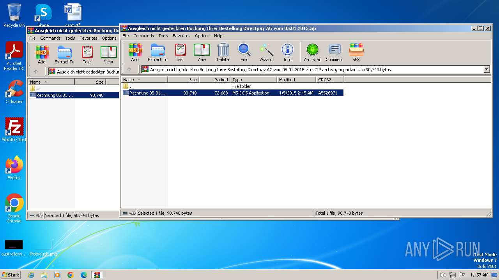Screen dimensions: 499x280
Task: Open Commands menu in back WinRAR window
Action: pos(50,38)
